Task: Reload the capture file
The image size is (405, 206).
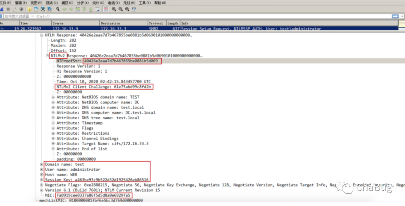Action: pos(49,9)
